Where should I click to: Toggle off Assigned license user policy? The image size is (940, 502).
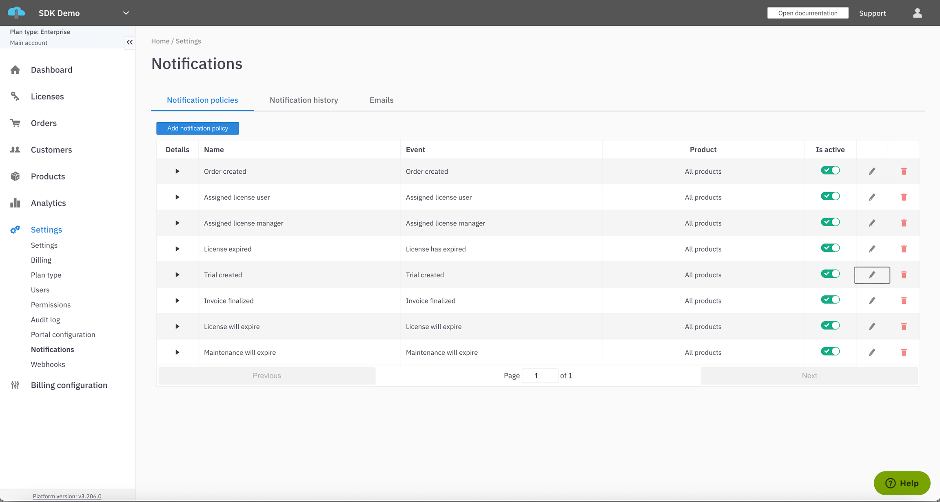830,196
